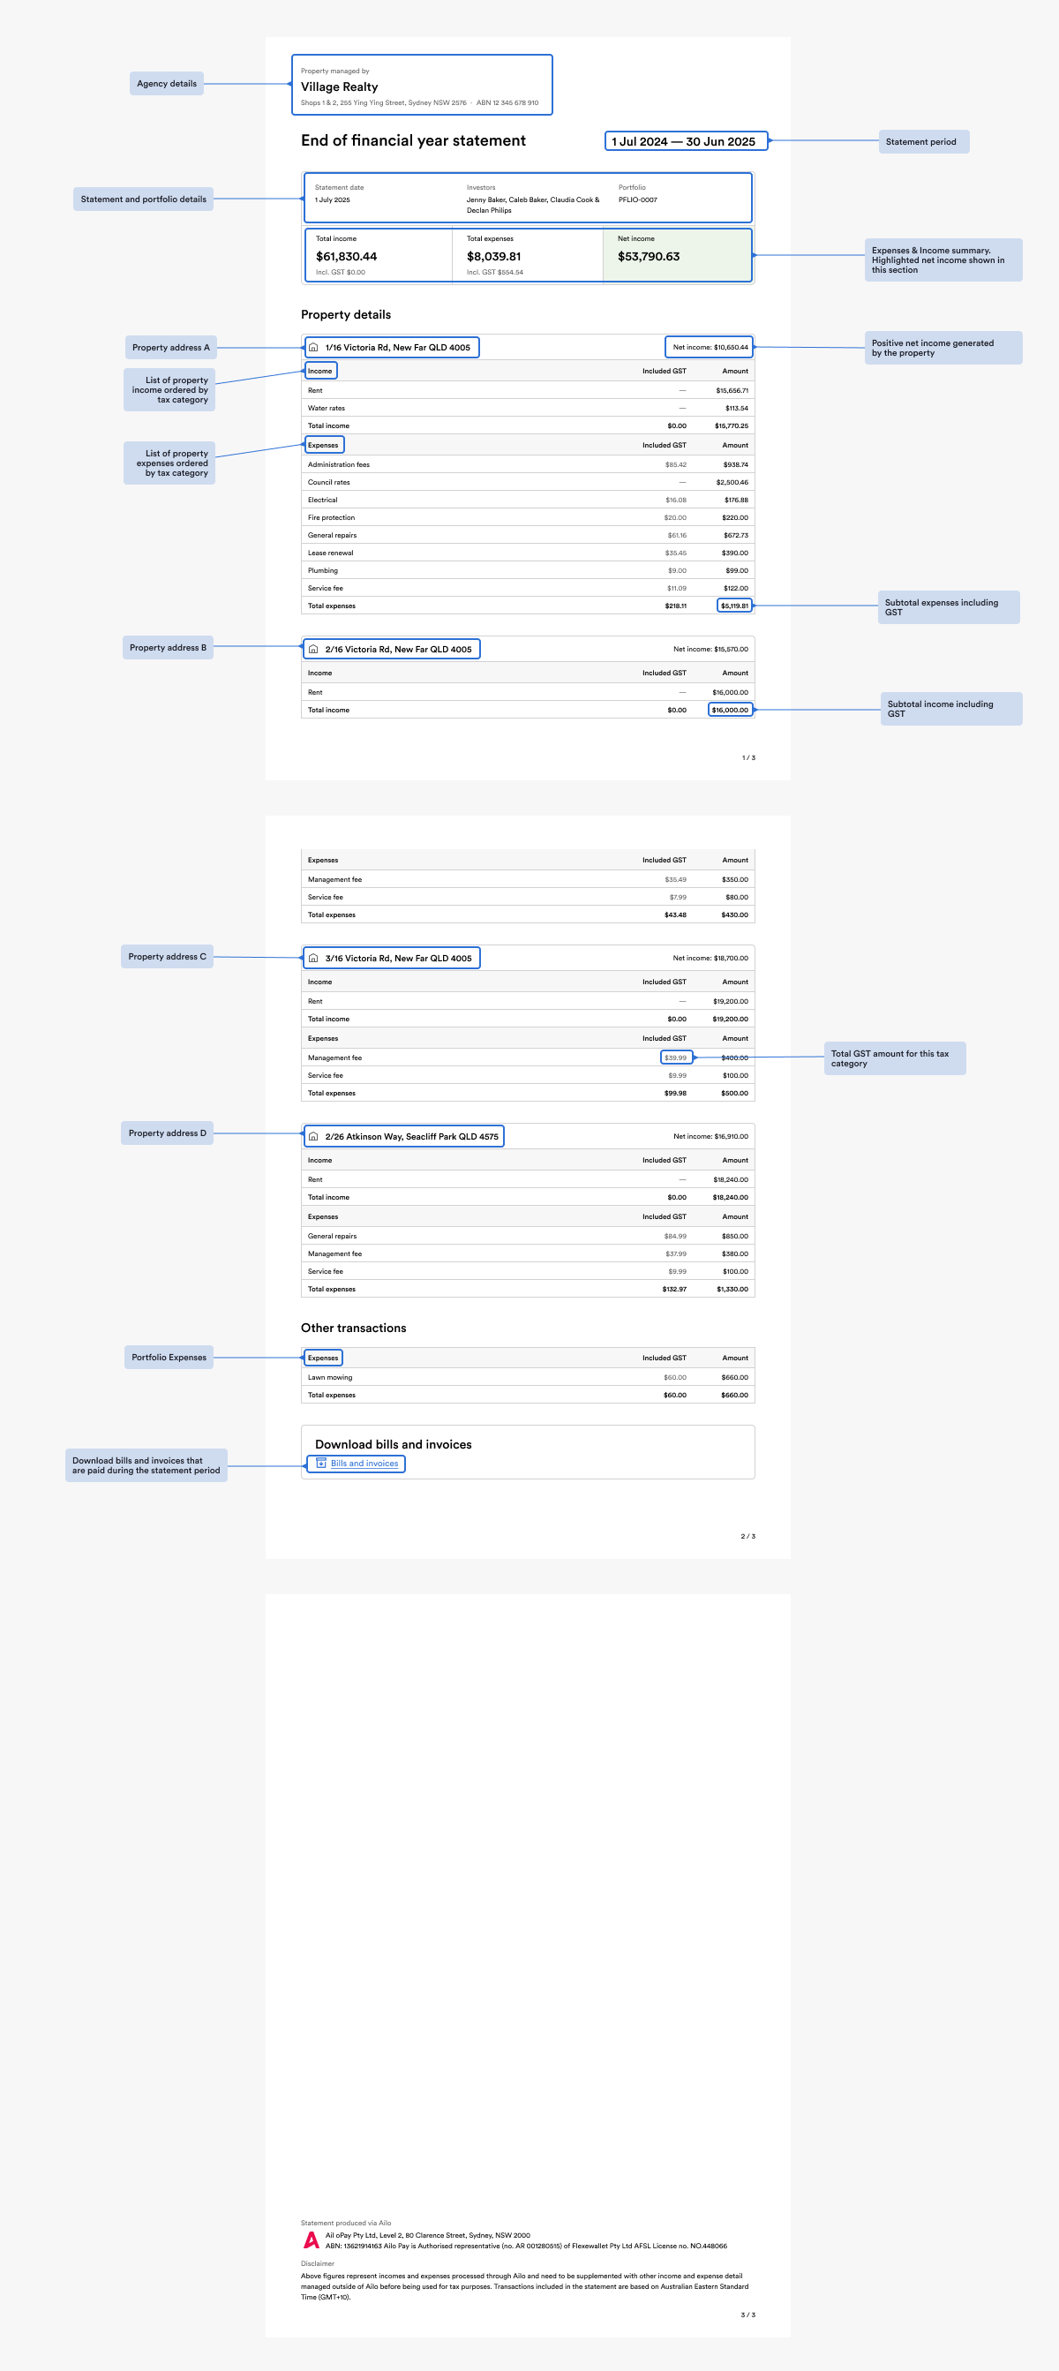Select the Agency details annotation label
Screen dimensions: 1059x2371
click(167, 84)
